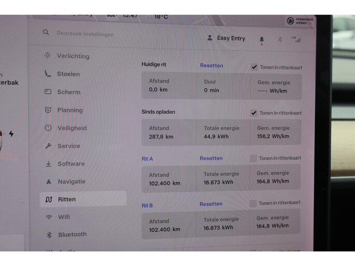Tap the LTE signal strength icon
Viewport: 355px width, 266px height.
pos(297,39)
